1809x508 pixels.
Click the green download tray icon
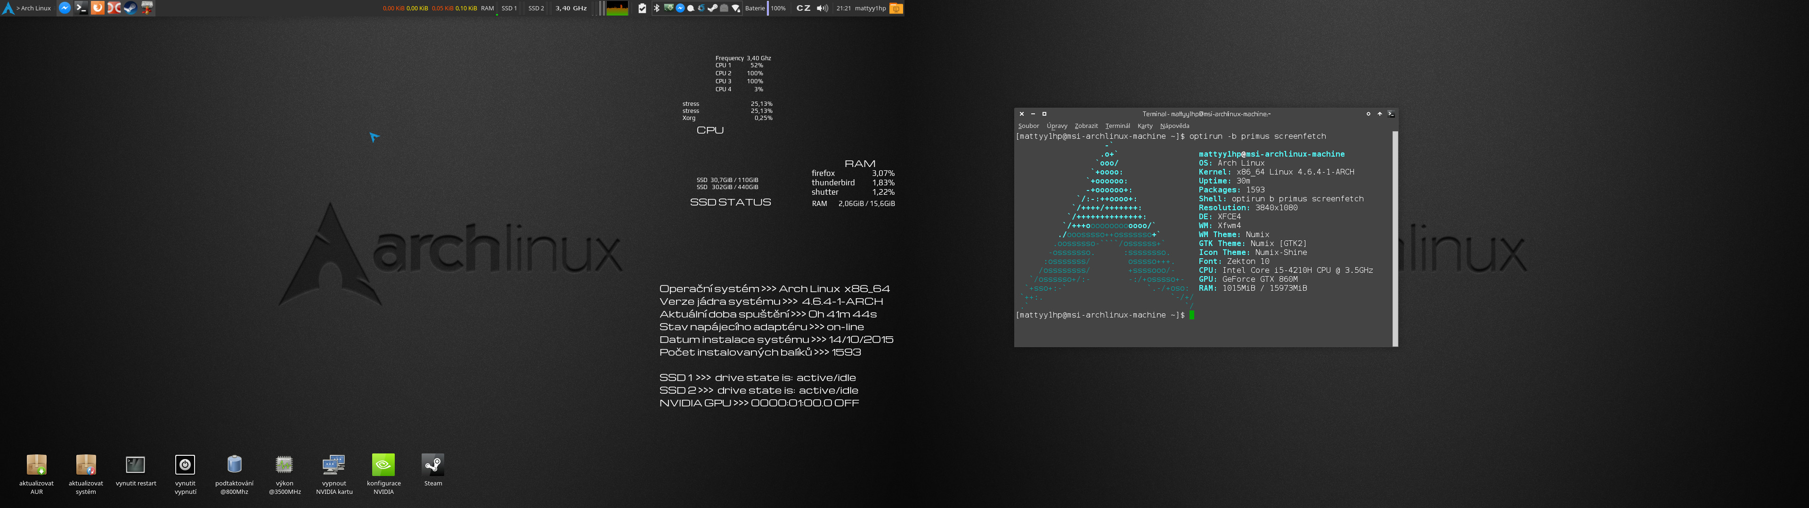pos(669,8)
